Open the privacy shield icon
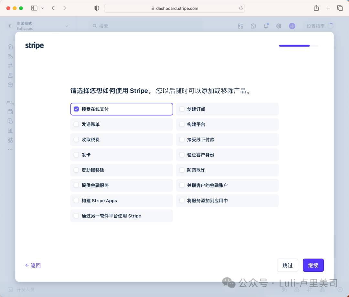349x297 pixels. [x=97, y=8]
